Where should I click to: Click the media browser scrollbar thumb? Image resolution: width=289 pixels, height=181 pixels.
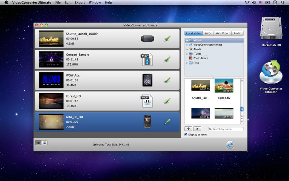click(242, 109)
